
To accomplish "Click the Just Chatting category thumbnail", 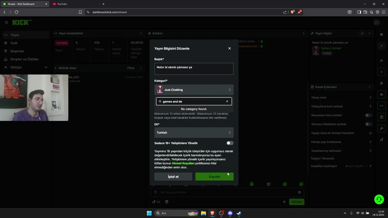I will [160, 90].
